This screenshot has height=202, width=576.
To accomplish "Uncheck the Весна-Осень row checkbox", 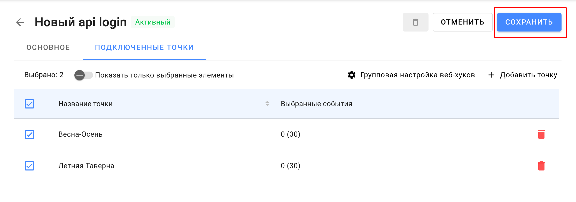I will pos(29,135).
